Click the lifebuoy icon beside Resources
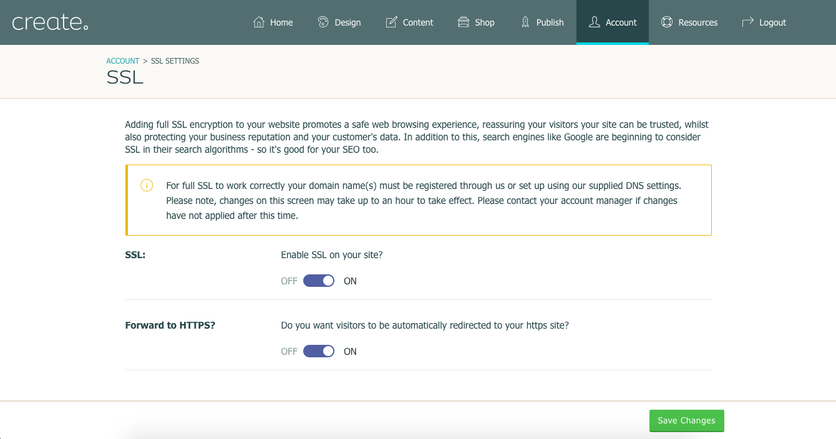Screen dimensions: 836x439 click(x=667, y=22)
